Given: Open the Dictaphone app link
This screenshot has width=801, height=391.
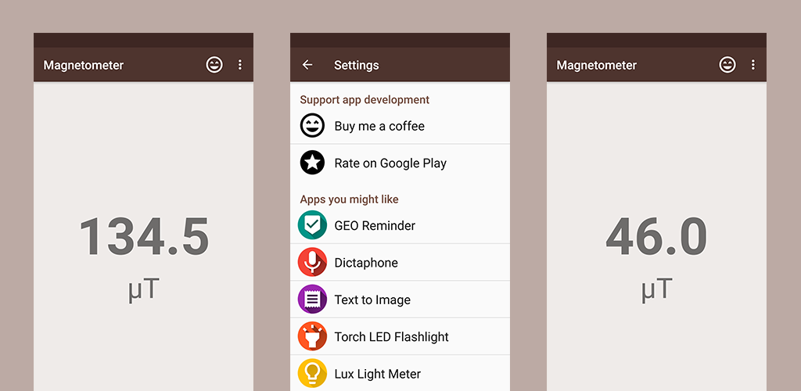Looking at the screenshot, I should click(400, 263).
